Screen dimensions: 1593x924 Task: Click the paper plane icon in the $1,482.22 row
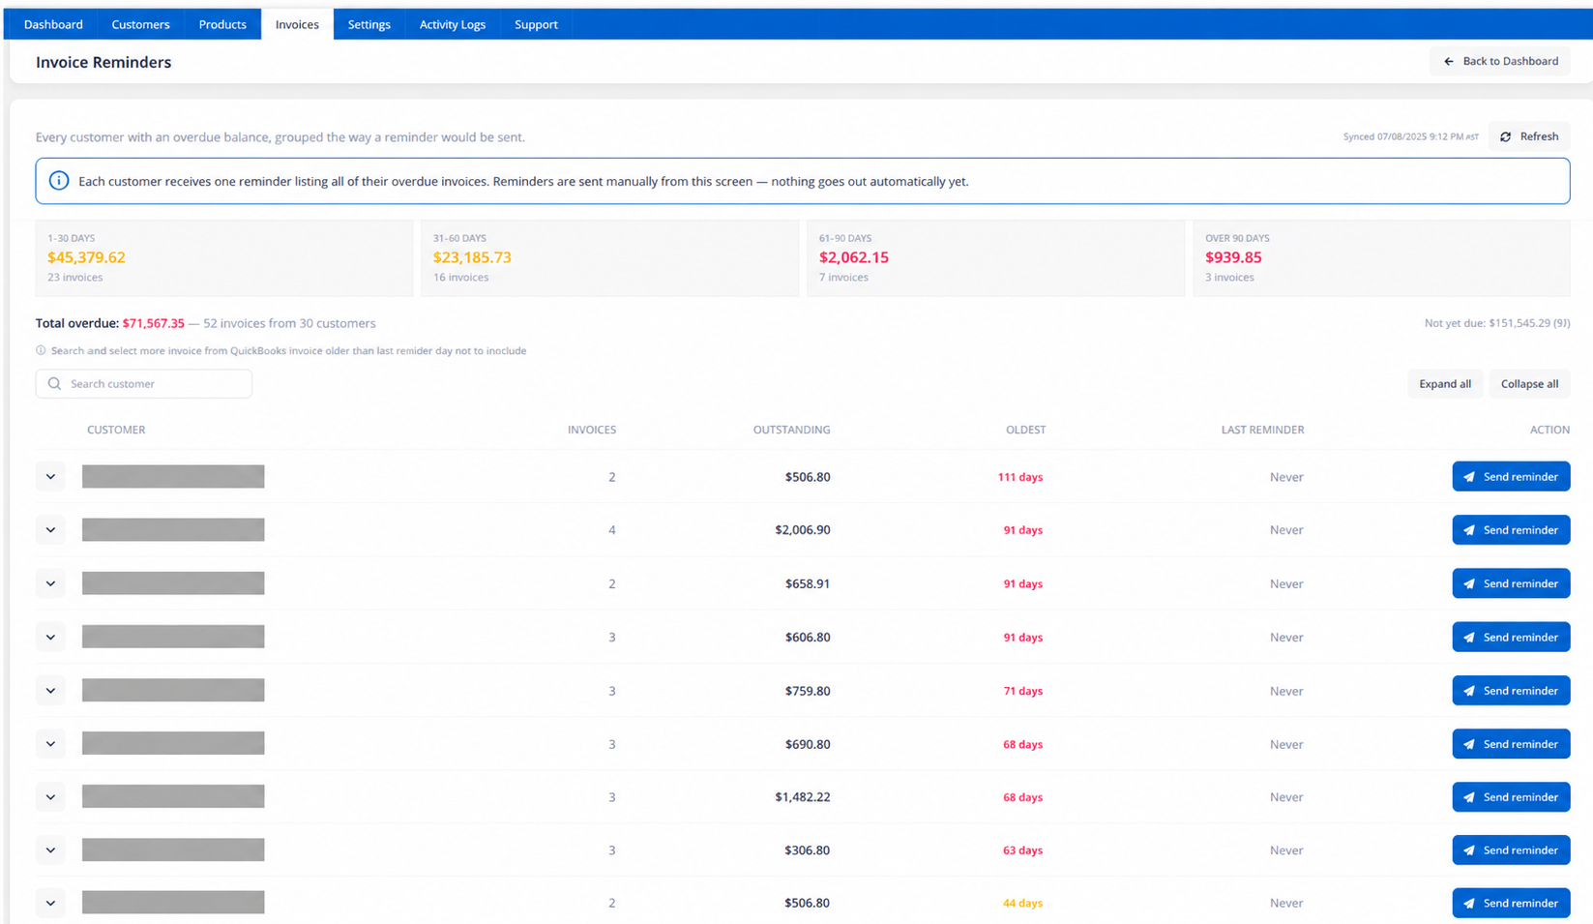coord(1469,797)
